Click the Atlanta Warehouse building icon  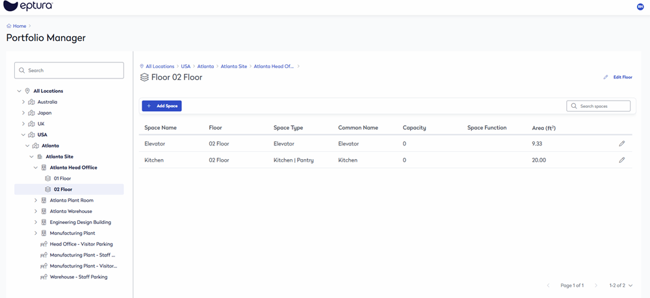click(x=44, y=211)
